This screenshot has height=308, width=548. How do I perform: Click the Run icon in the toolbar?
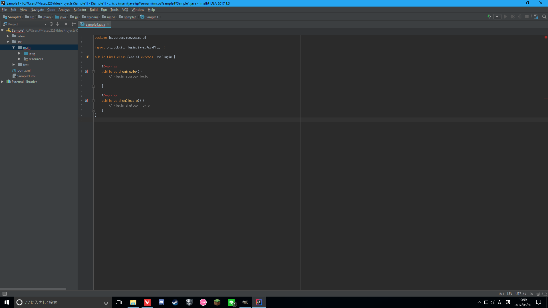[x=505, y=17]
